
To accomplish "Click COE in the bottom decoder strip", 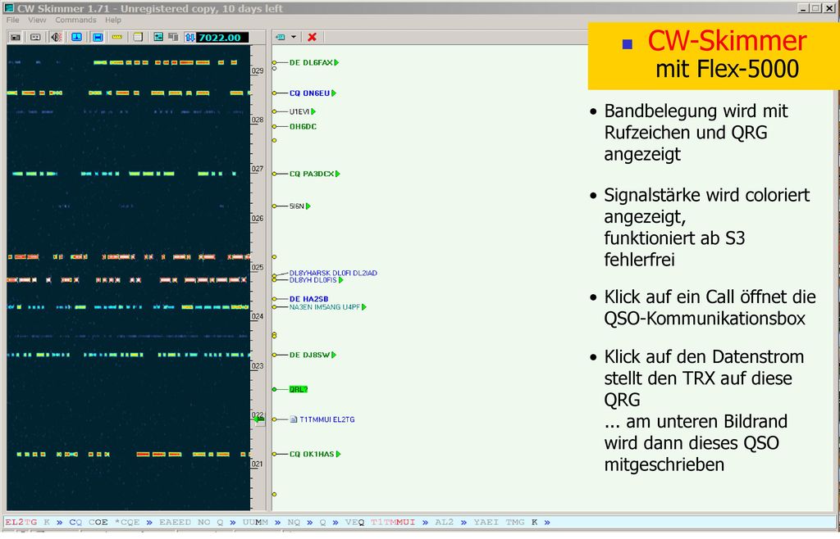I will tap(98, 523).
